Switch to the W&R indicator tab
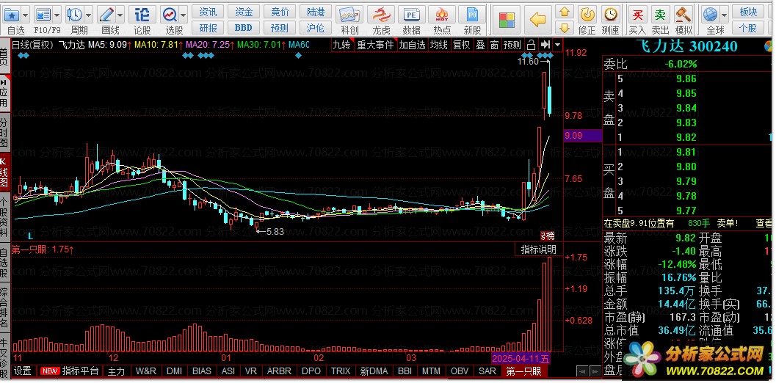Screen dimensions: 776x383 click(x=146, y=371)
